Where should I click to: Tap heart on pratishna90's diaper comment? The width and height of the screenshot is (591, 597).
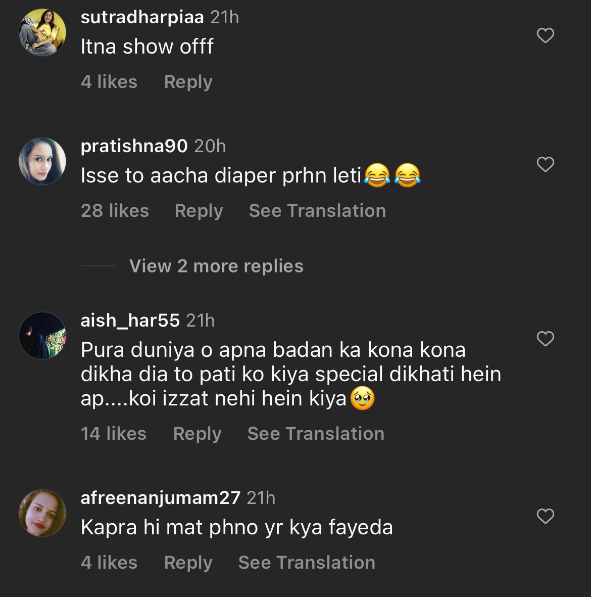pyautogui.click(x=545, y=164)
